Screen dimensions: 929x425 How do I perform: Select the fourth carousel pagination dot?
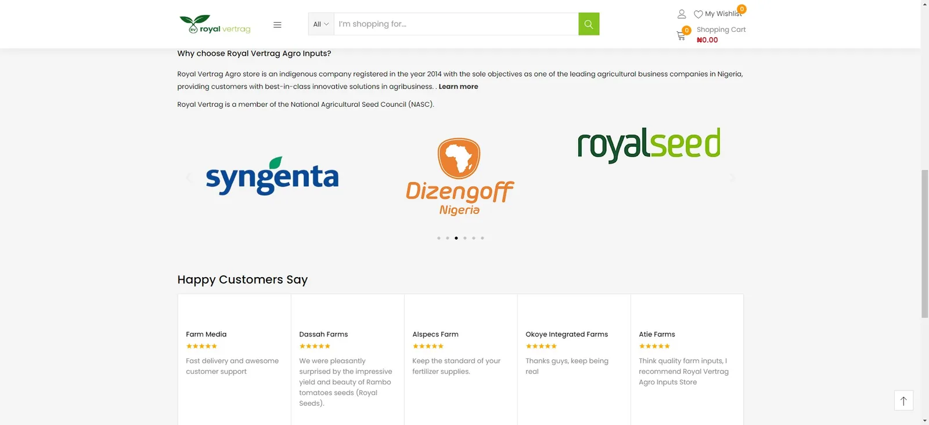[464, 238]
